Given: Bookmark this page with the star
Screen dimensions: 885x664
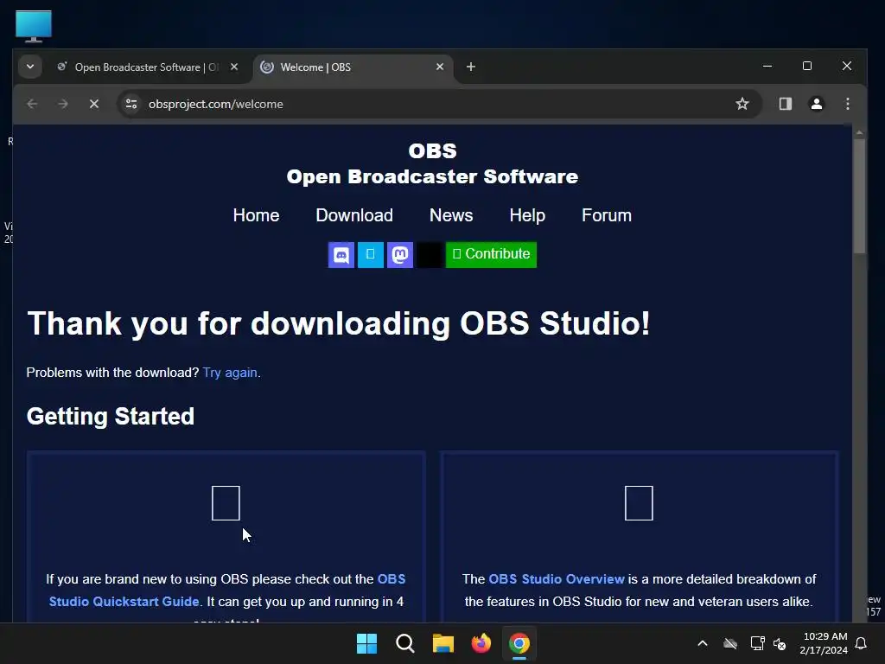Looking at the screenshot, I should [742, 104].
